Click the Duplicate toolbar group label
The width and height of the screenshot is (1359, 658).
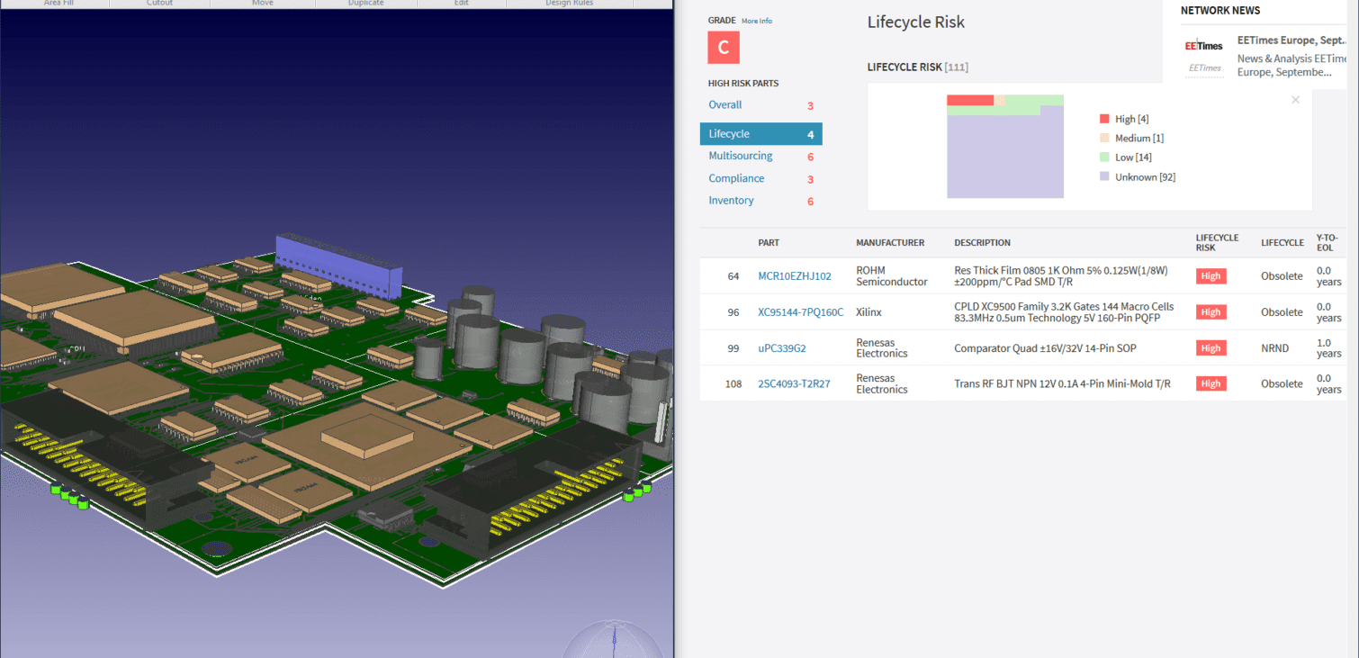point(365,4)
